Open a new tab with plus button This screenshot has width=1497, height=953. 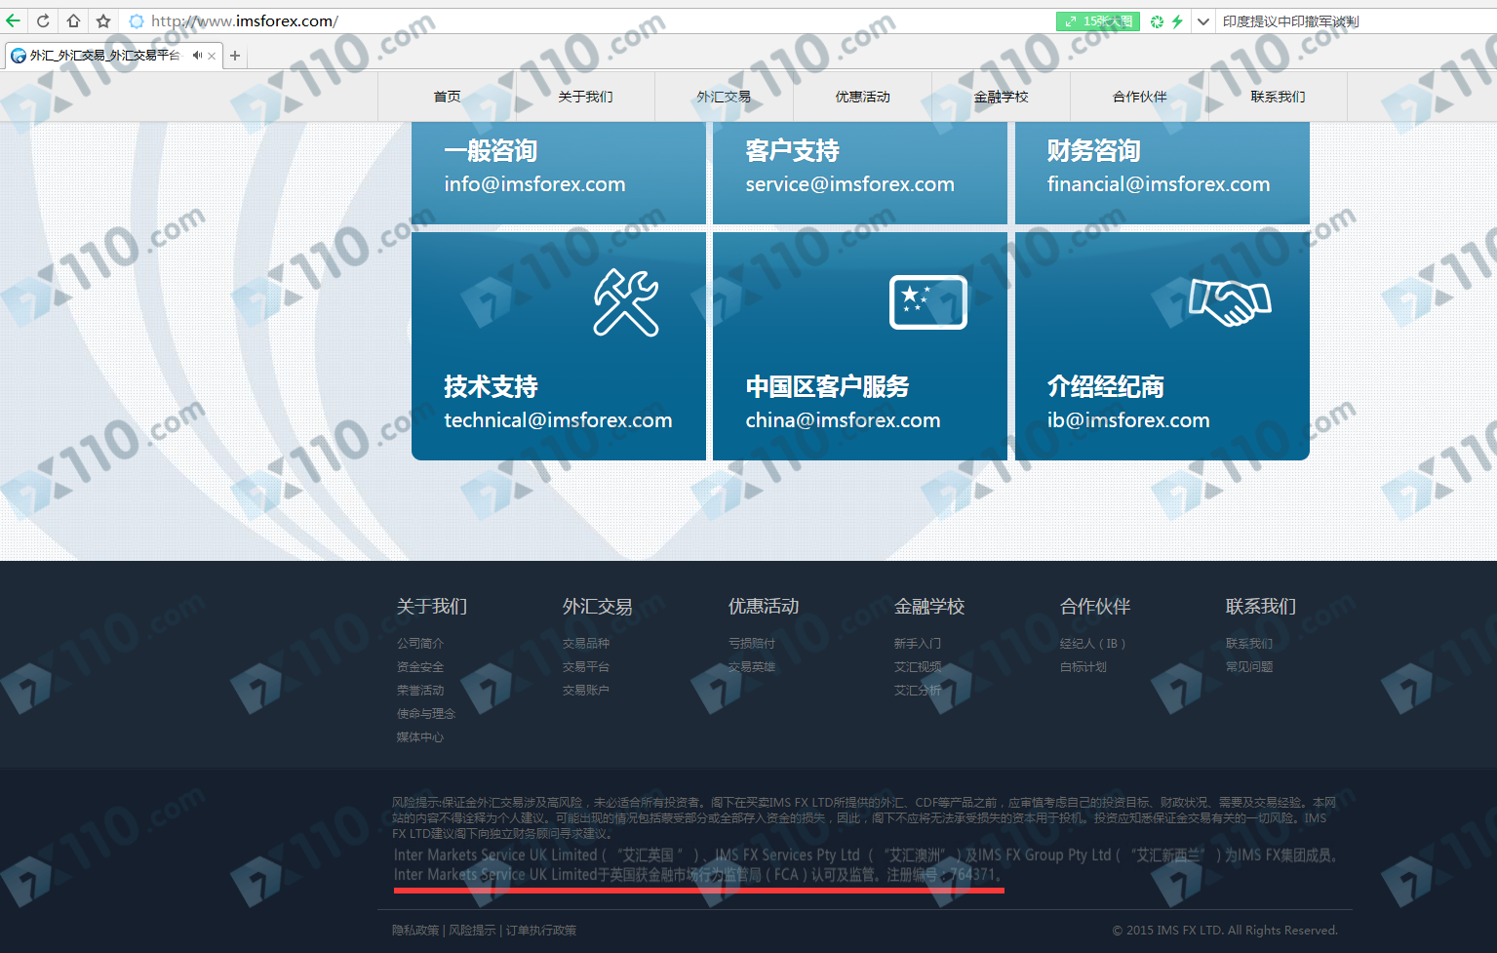click(x=235, y=56)
